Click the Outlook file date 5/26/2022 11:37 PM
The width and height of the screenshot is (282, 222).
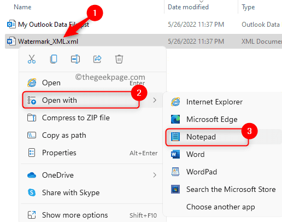[196, 25]
